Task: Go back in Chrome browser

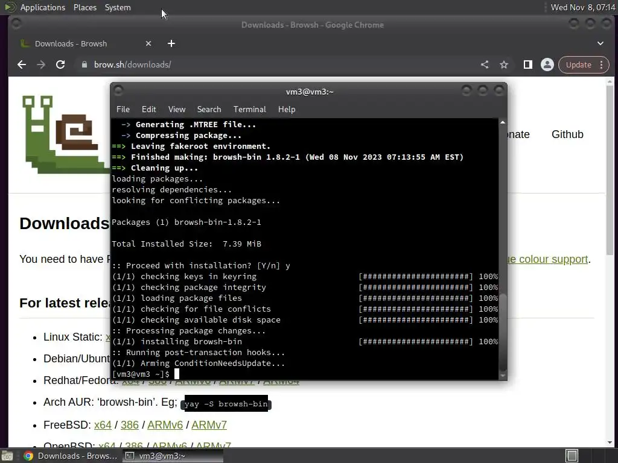Action: (x=22, y=65)
